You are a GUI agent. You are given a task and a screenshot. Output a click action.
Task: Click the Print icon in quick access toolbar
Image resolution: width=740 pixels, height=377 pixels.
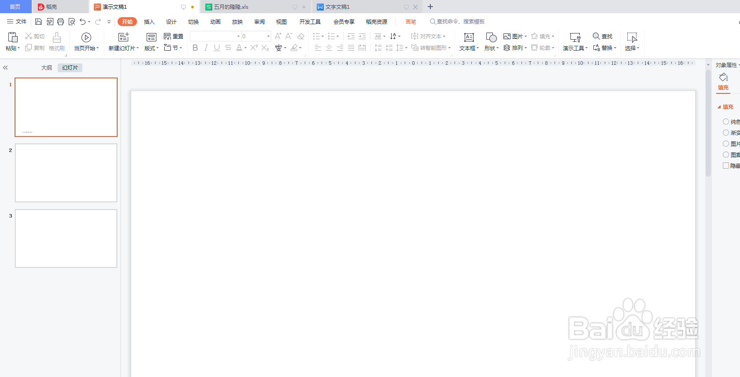point(60,22)
